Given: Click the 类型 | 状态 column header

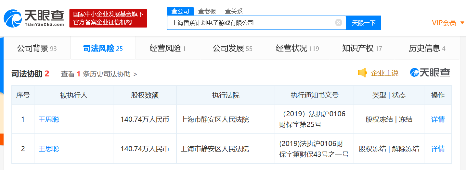Looking at the screenshot, I should [389, 95].
